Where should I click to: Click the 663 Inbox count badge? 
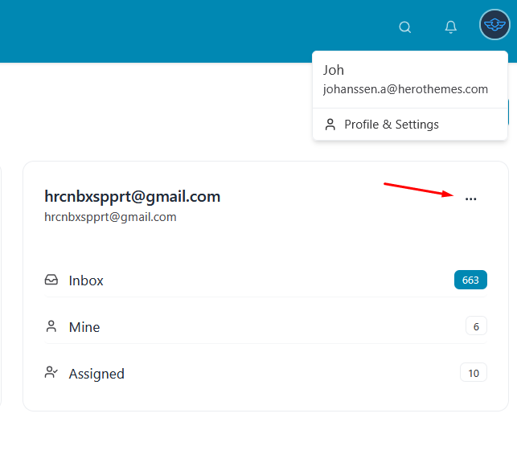point(470,280)
